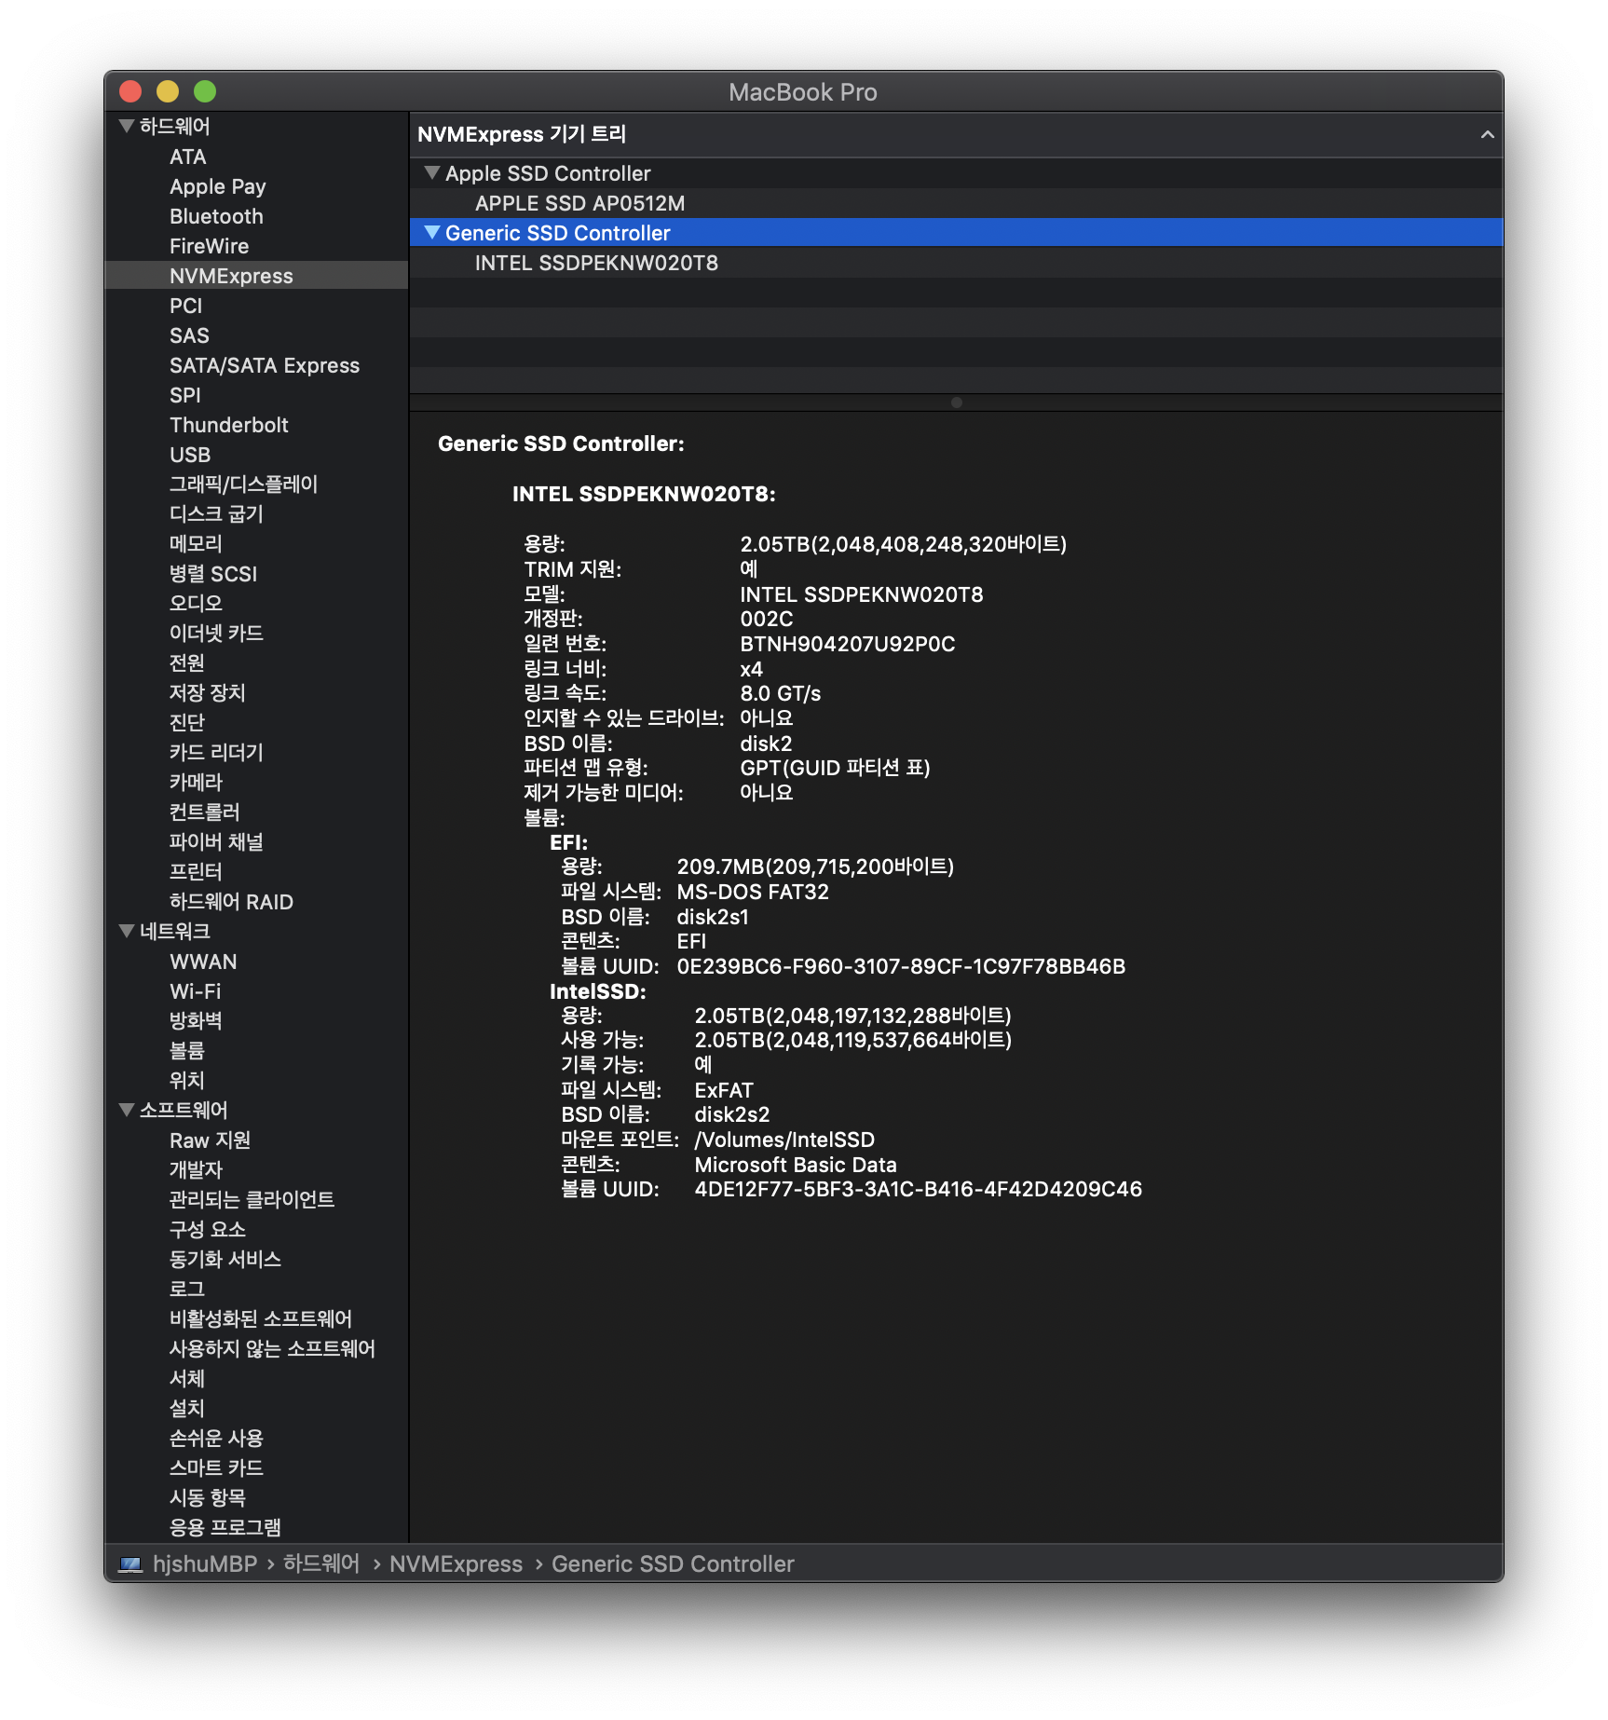Select WWAN under network
1608x1720 pixels.
(x=203, y=962)
